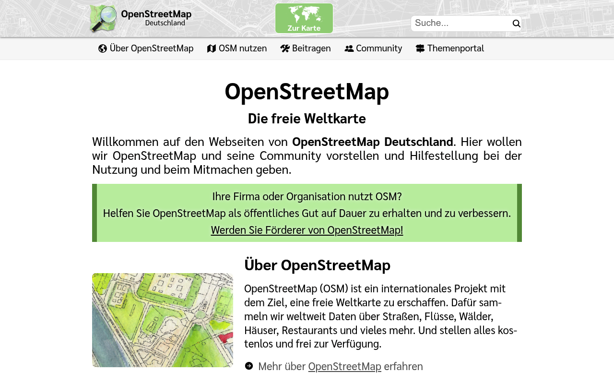Click the tools icon beside Beitragen
The image size is (614, 384).
(285, 48)
